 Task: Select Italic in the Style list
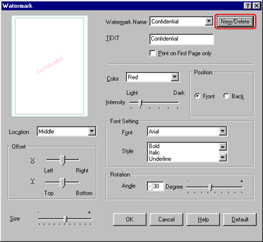[x=155, y=152]
